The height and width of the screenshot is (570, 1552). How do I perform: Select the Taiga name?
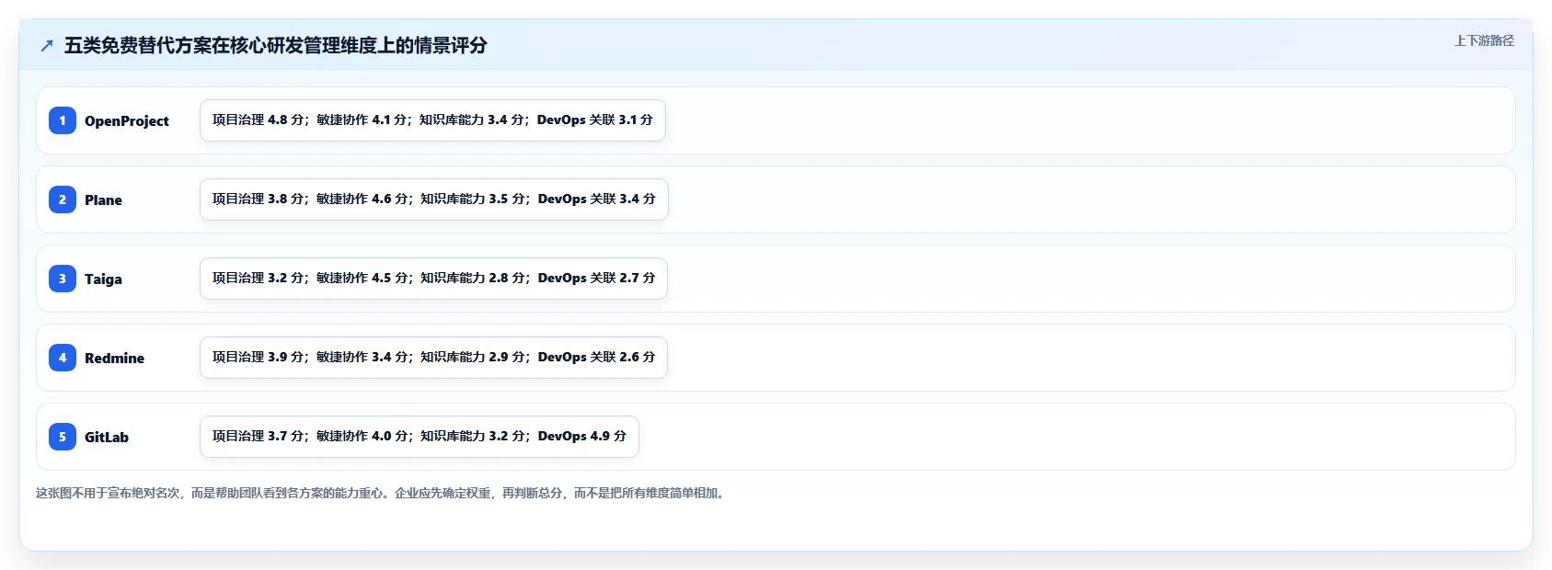pos(103,279)
